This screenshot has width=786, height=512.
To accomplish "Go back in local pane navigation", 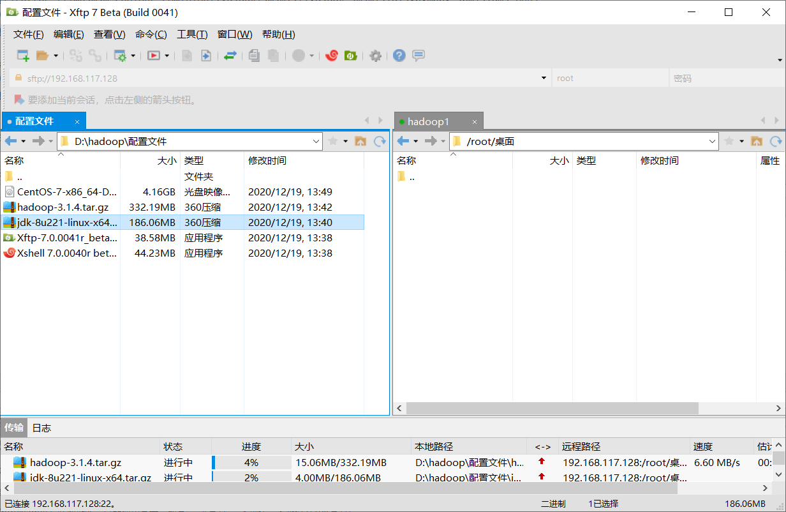I will click(11, 141).
